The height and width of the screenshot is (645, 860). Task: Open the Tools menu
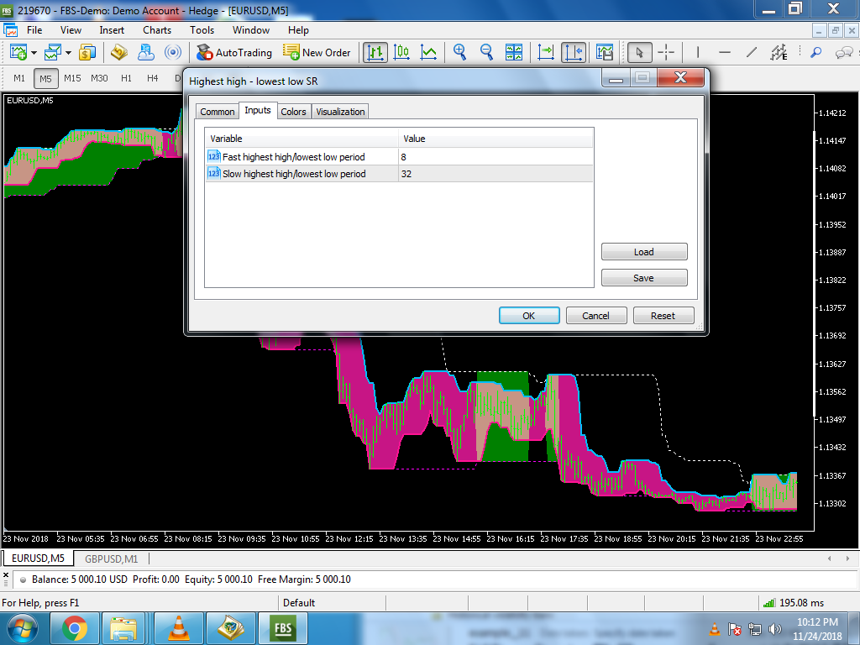pyautogui.click(x=202, y=30)
